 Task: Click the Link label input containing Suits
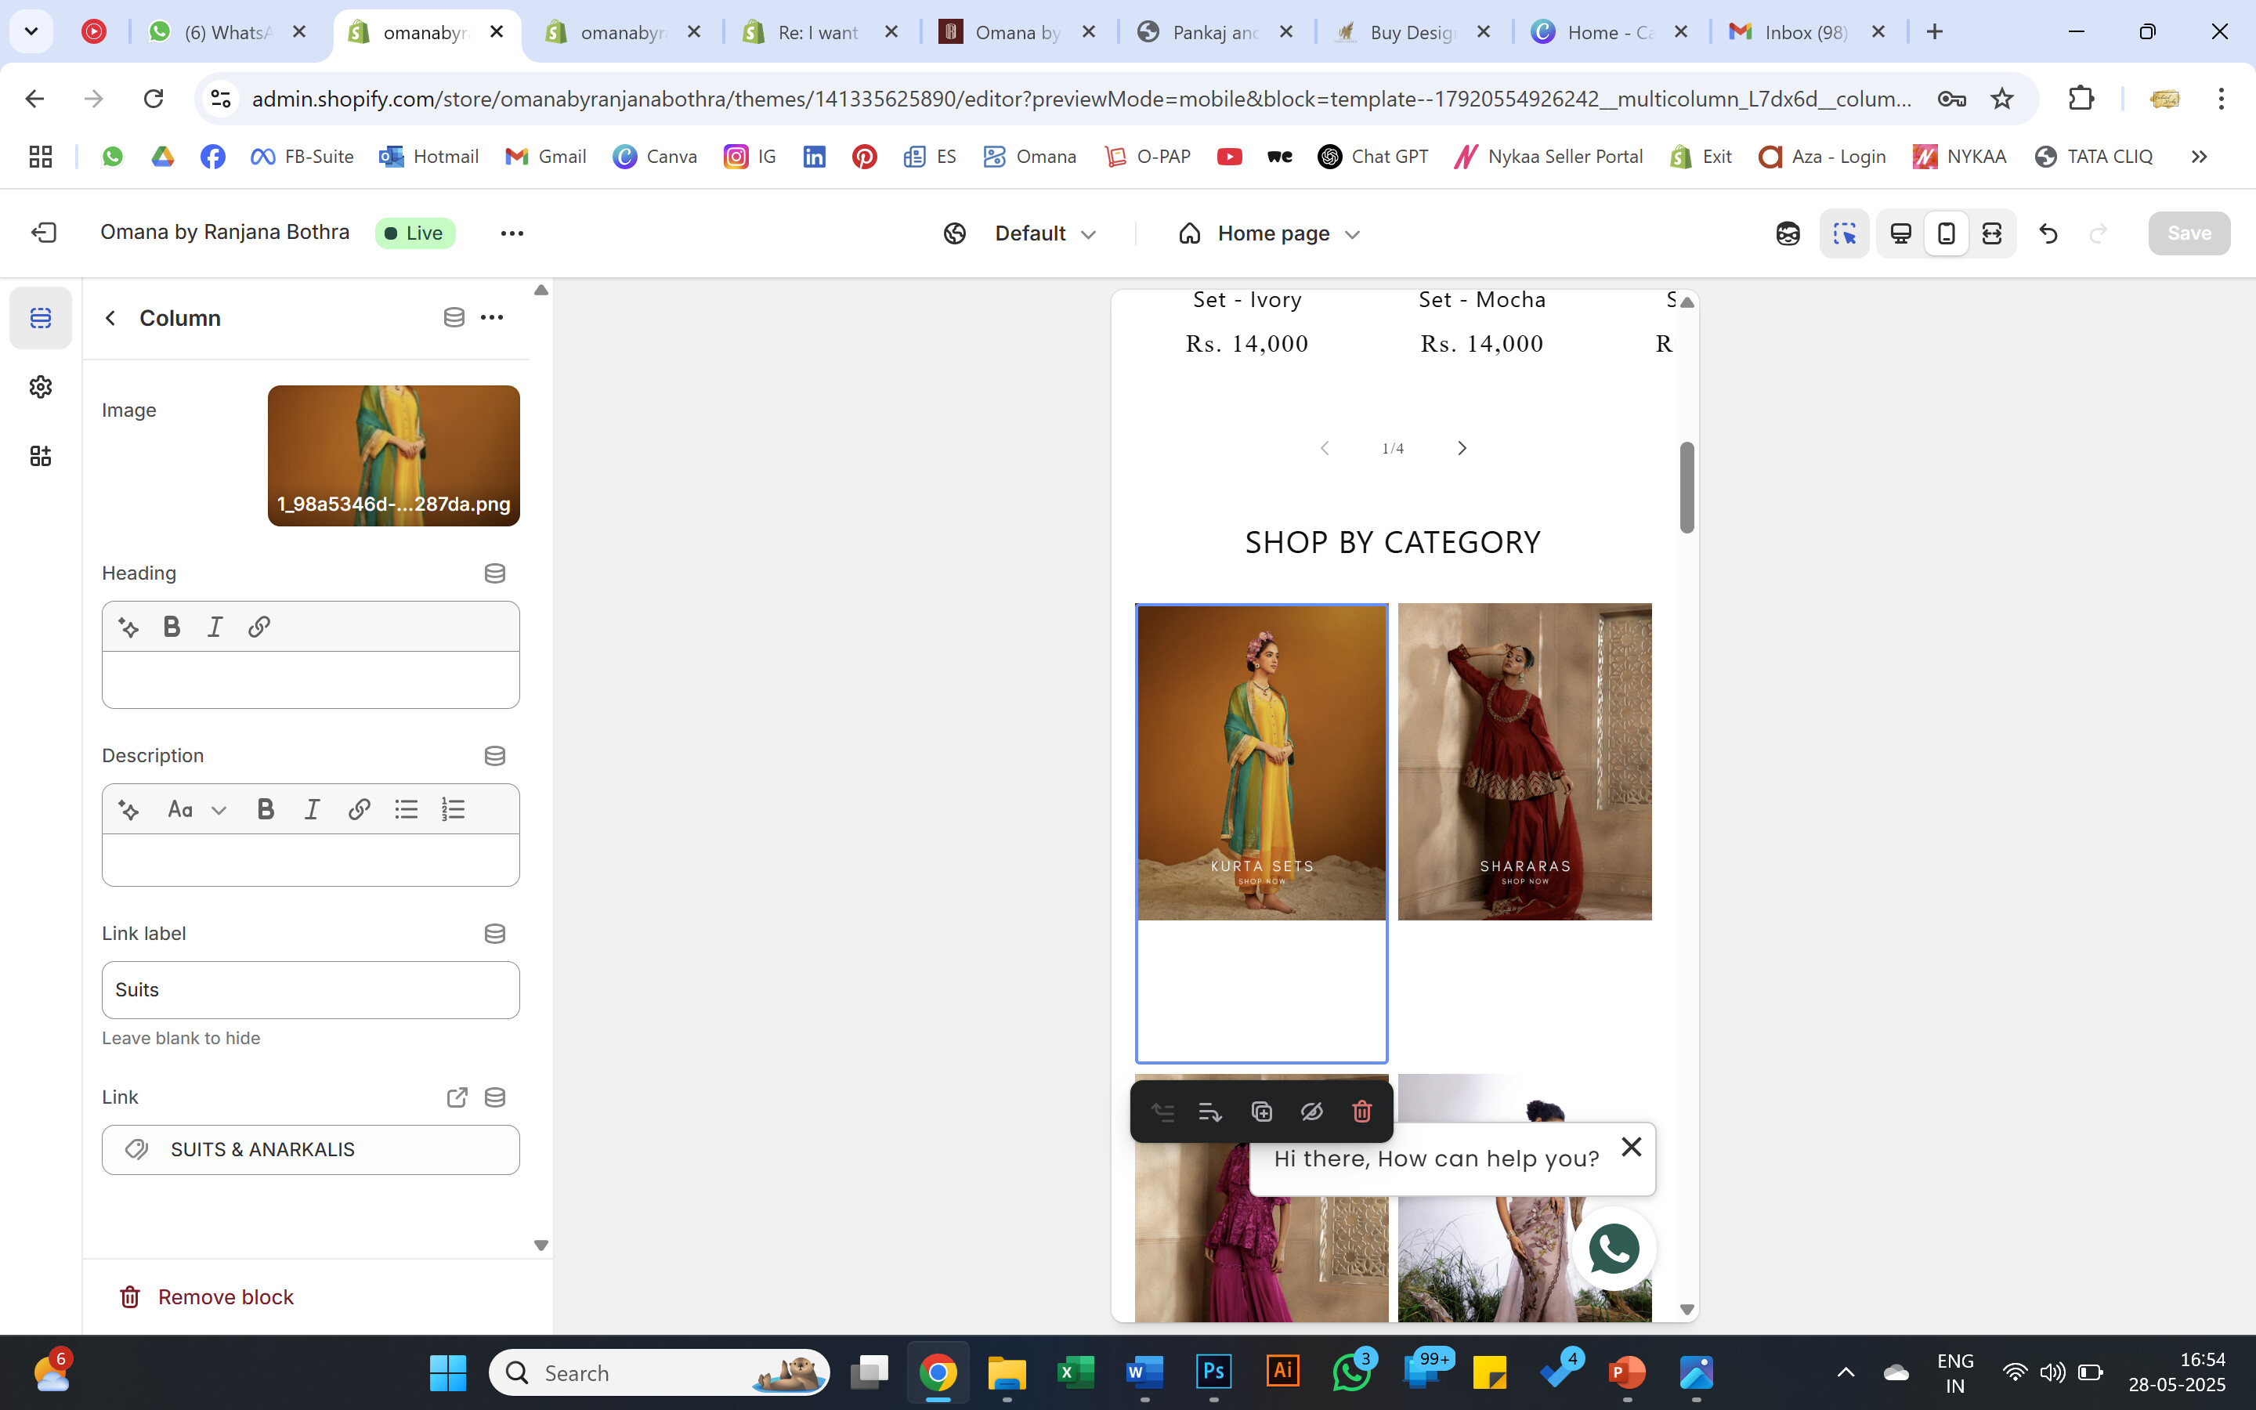tap(310, 990)
